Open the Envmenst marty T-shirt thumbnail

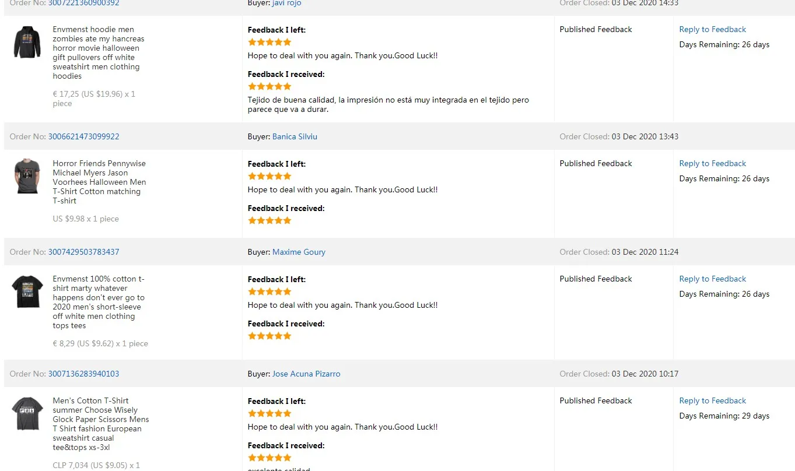pos(27,291)
